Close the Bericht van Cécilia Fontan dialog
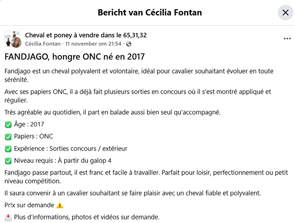This screenshot has width=295, height=223. click(285, 12)
